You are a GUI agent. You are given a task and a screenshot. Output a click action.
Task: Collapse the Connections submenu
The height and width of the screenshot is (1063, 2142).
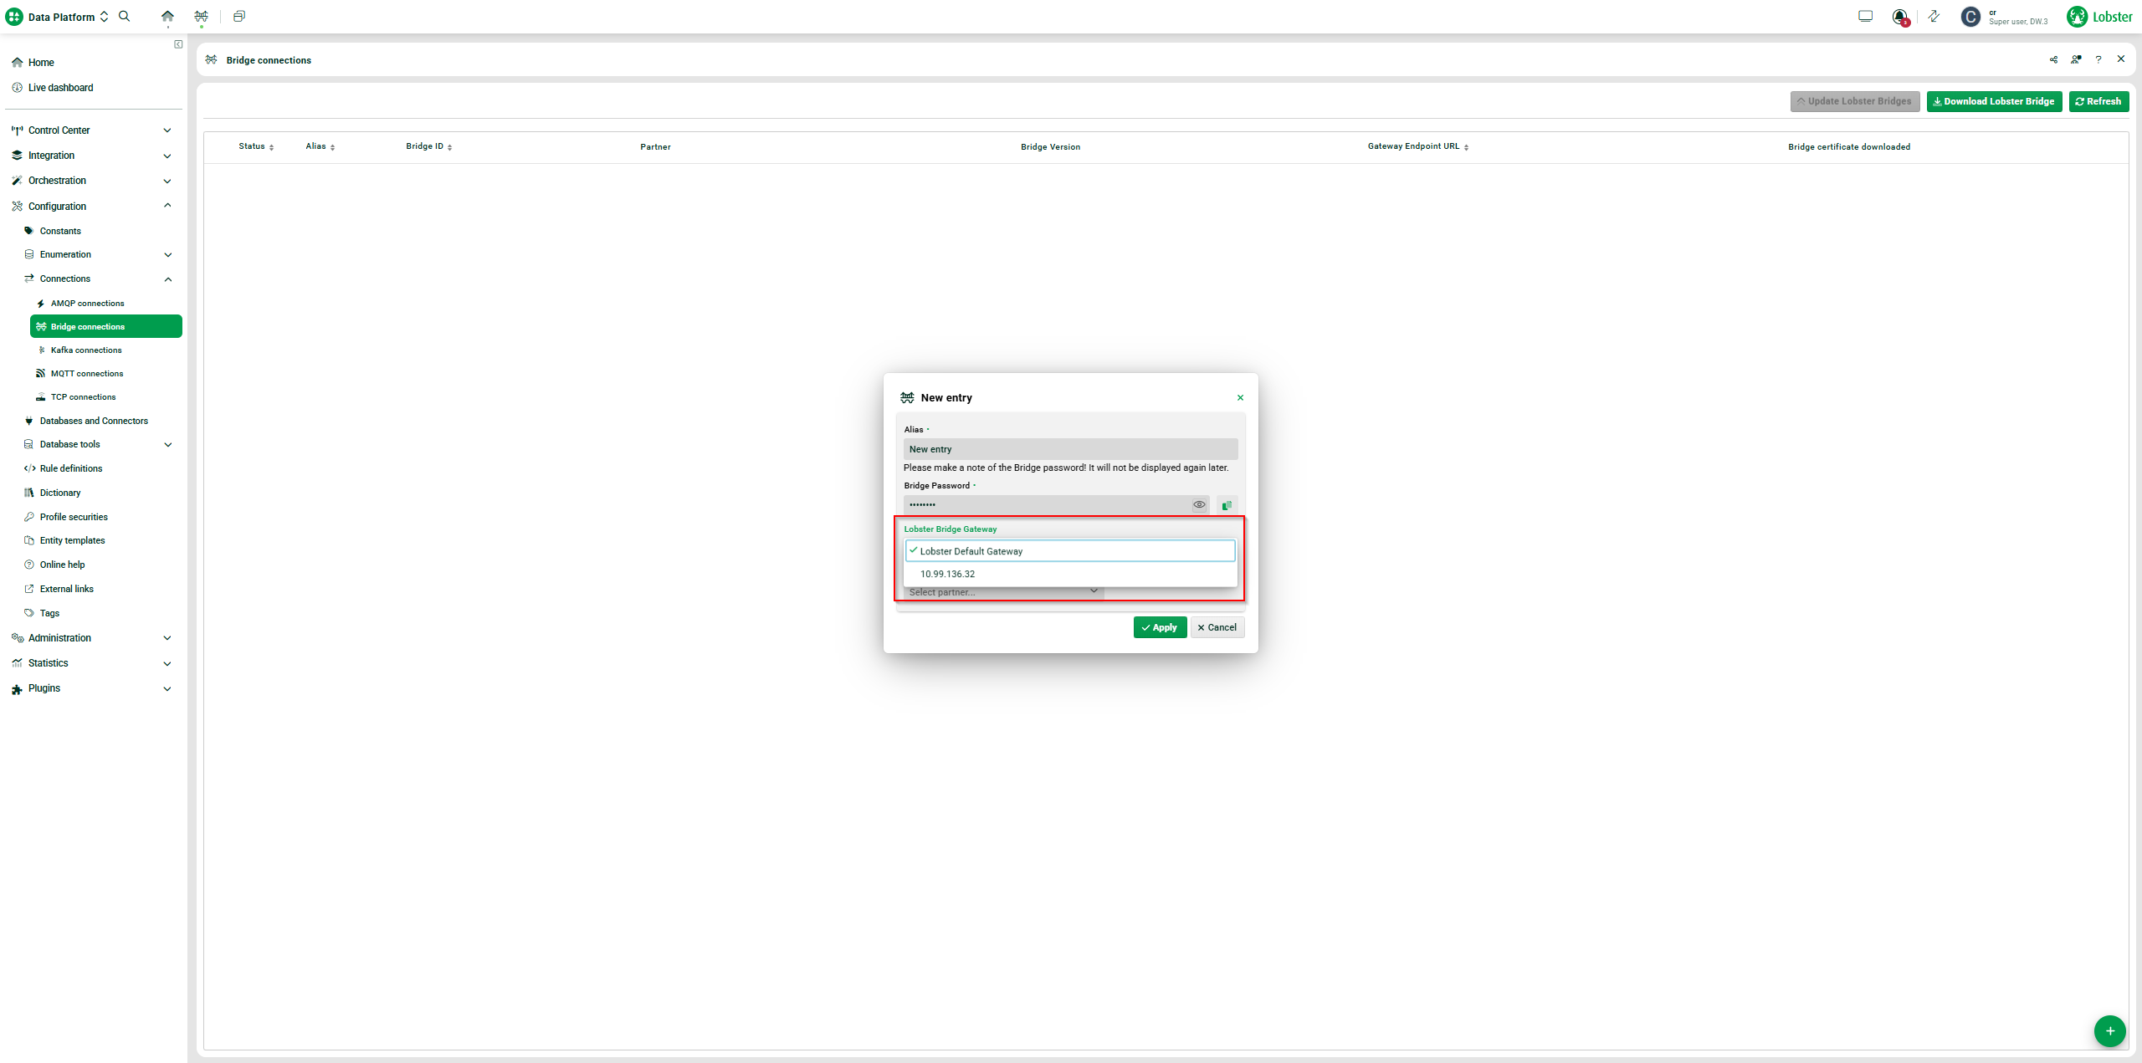coord(167,279)
